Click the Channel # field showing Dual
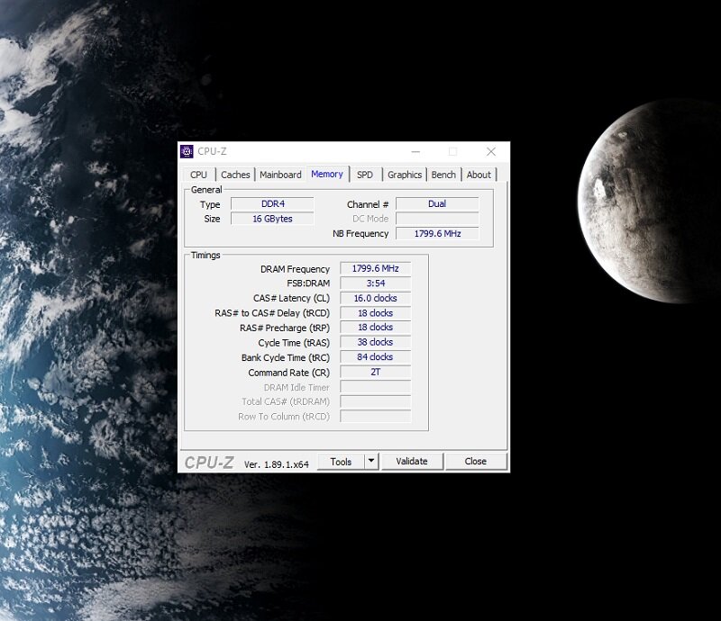 click(x=437, y=204)
